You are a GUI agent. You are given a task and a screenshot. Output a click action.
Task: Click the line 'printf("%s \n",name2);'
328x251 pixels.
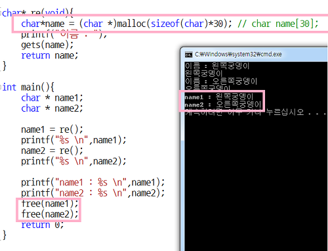pos(73,162)
